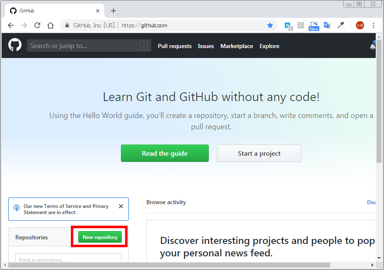Focus the Search or jump to field
This screenshot has height=270, width=384.
89,46
